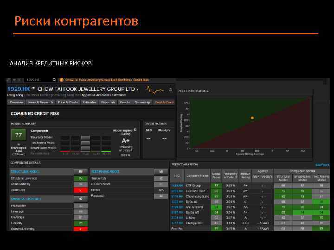Select the Reuters News row

(129, 184)
